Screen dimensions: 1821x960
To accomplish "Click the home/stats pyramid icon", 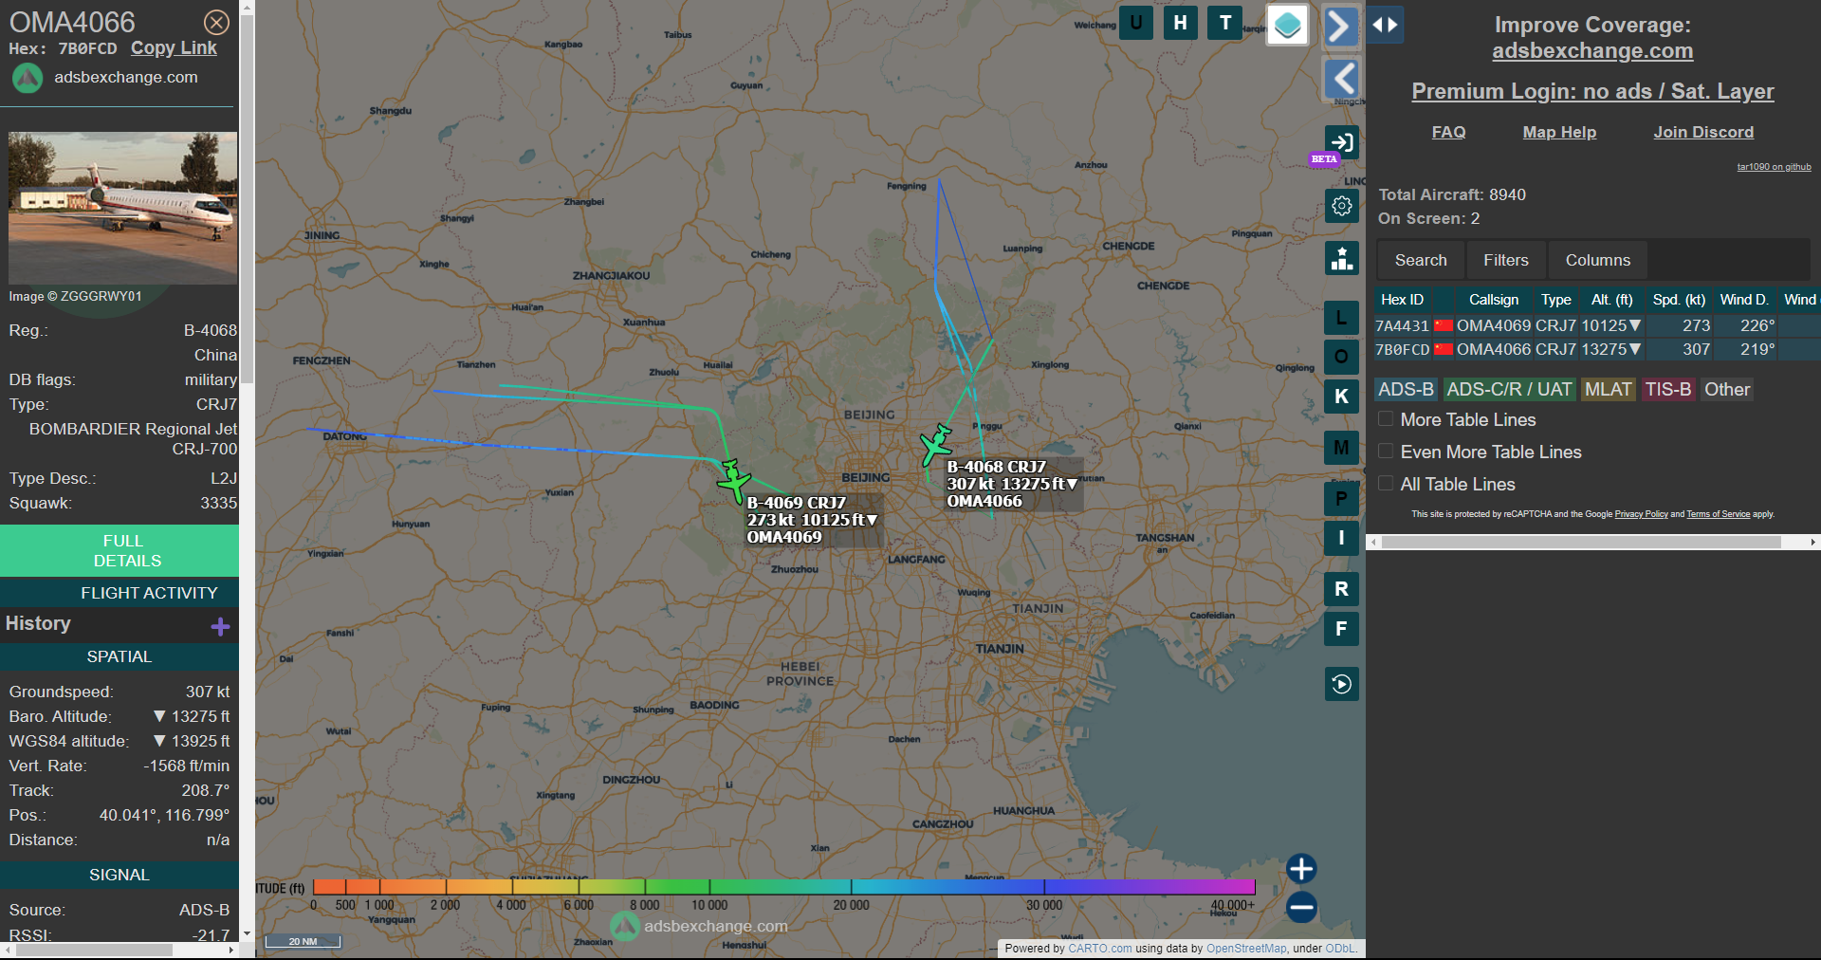I will coord(1341,258).
